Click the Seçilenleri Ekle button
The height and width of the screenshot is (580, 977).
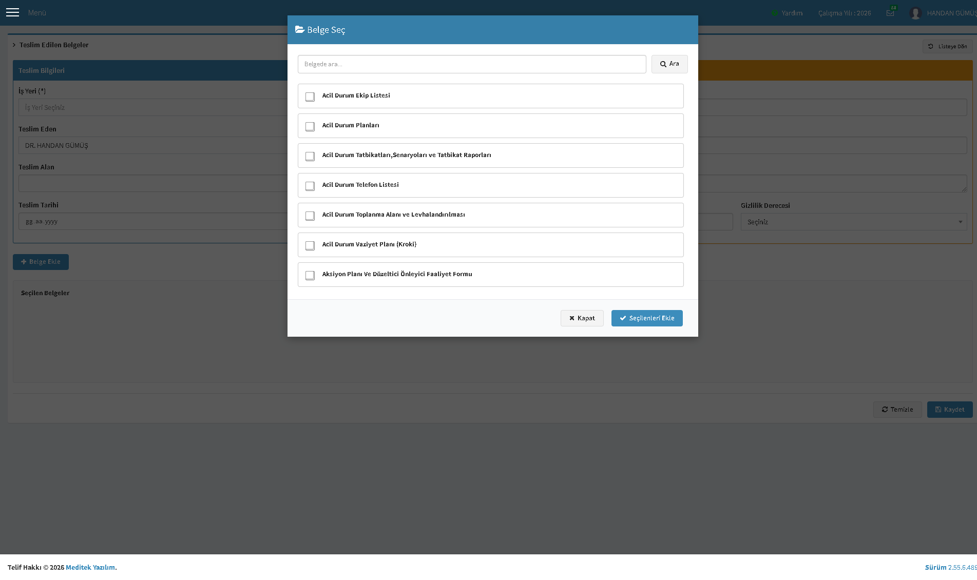[647, 318]
